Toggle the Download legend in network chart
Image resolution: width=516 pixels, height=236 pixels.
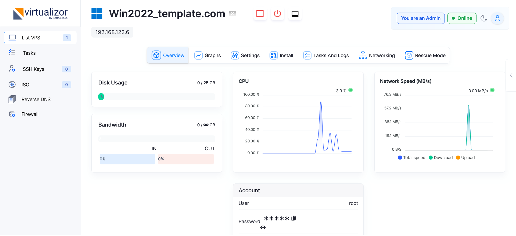pos(440,158)
